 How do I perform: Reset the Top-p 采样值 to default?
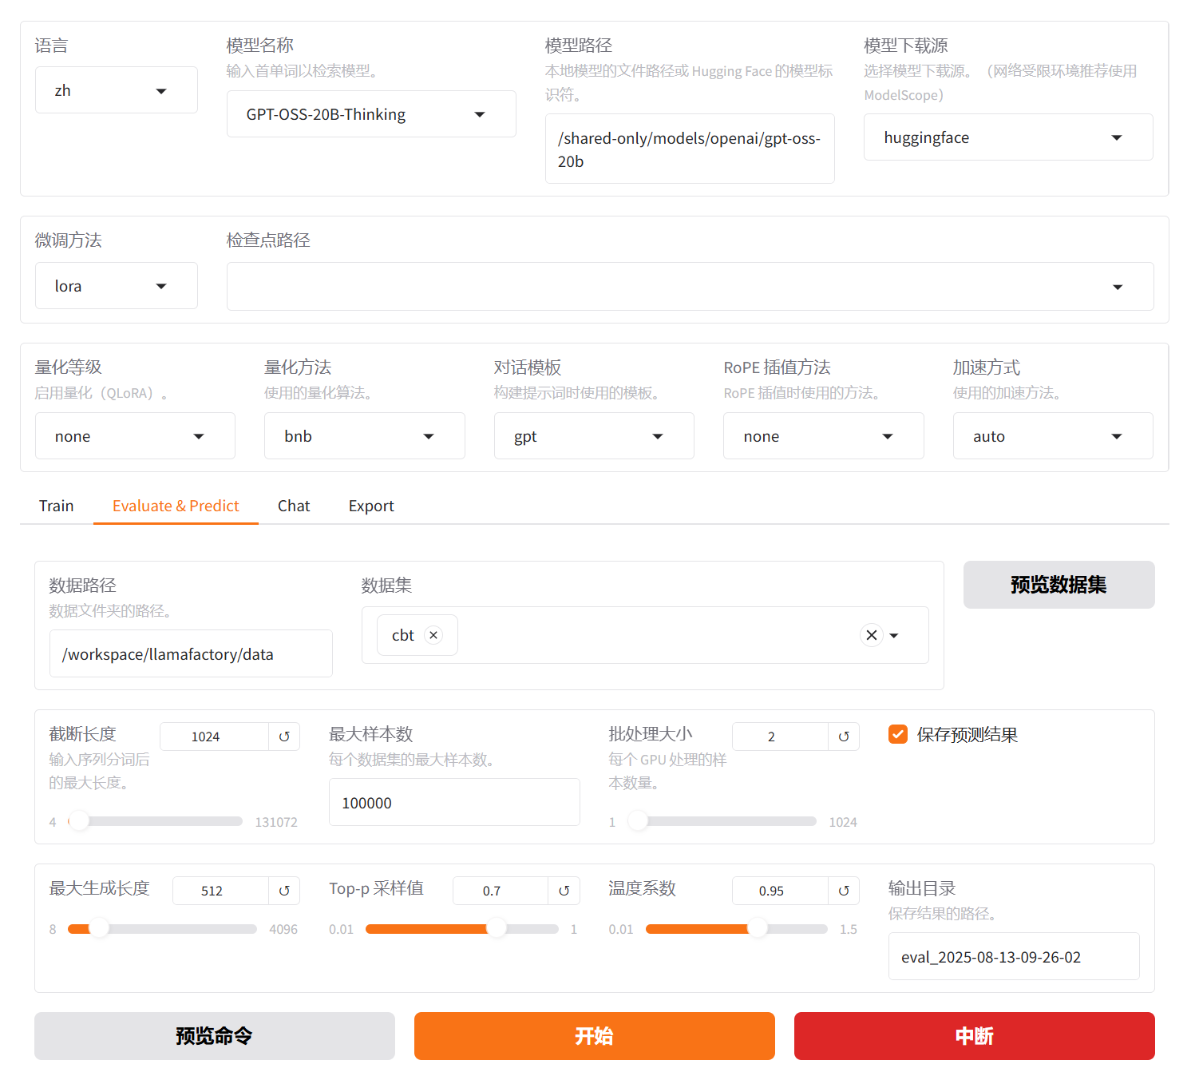click(x=564, y=891)
